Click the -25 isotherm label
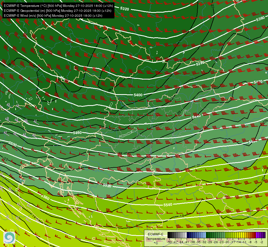 point(178,113)
